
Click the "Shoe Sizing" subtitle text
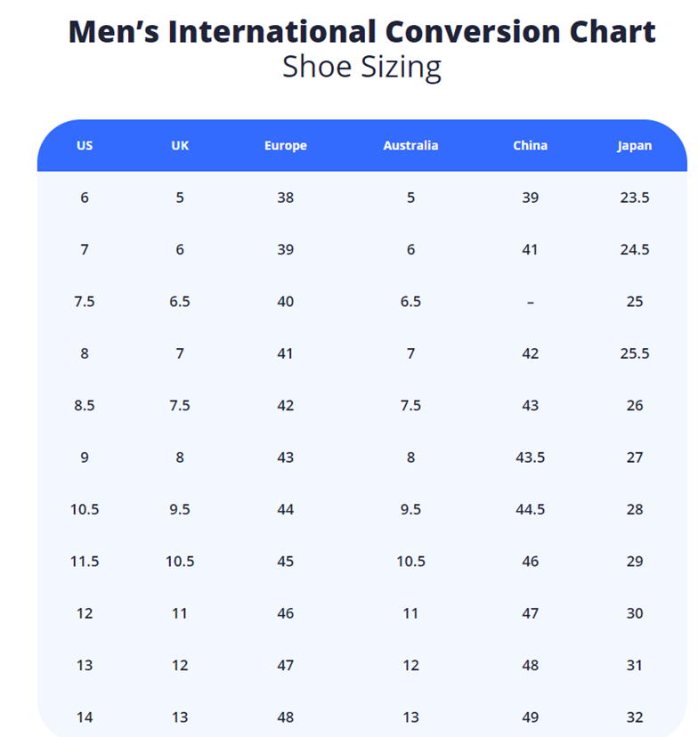coord(361,67)
